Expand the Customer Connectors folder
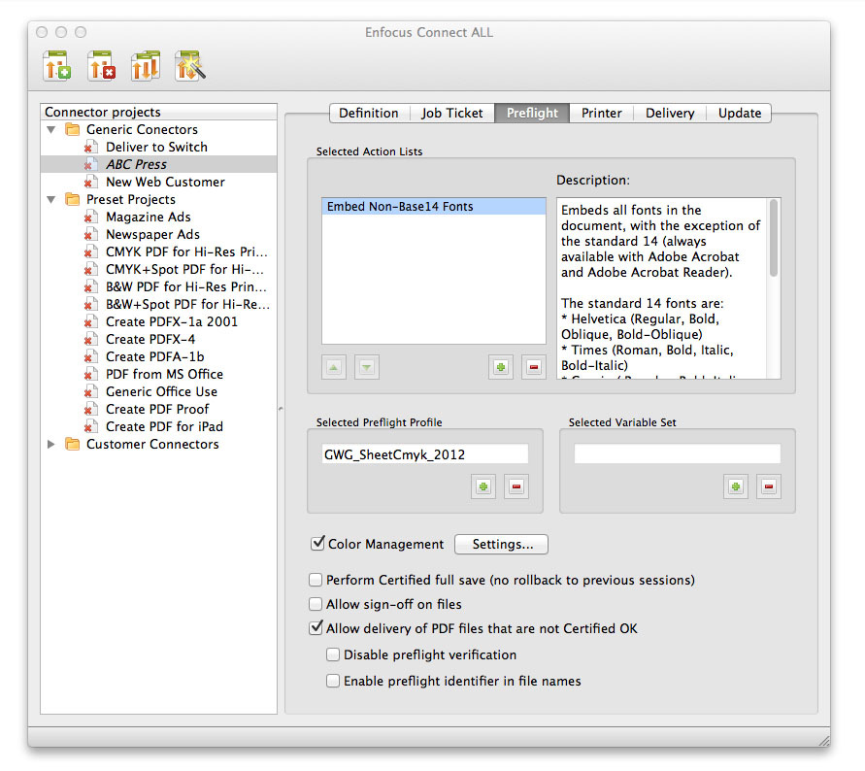This screenshot has width=865, height=771. [x=51, y=444]
